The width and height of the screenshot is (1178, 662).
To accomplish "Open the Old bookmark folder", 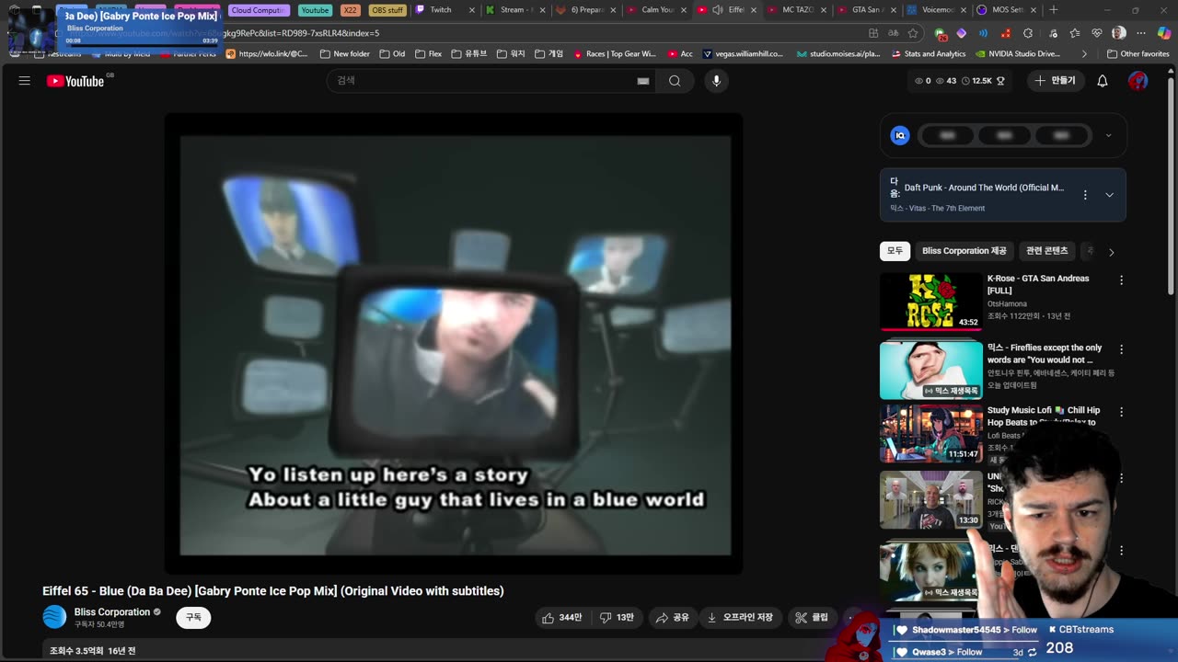I will [392, 54].
